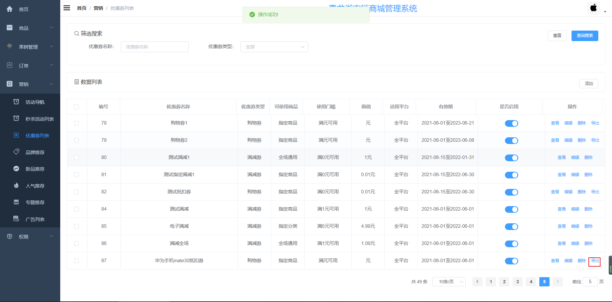Click the Apple avatar icon
The height and width of the screenshot is (302, 612).
click(594, 8)
